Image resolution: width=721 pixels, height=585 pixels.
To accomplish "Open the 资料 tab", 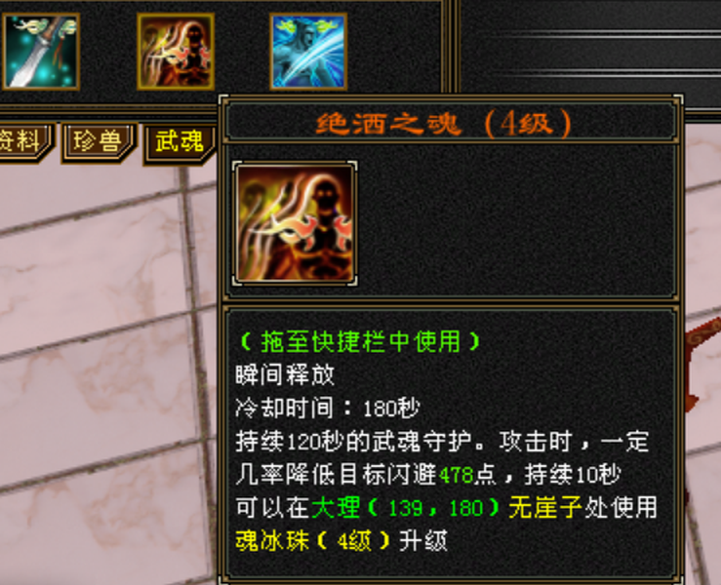I will (24, 141).
